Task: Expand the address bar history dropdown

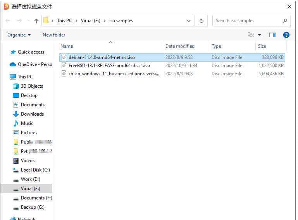Action: pyautogui.click(x=189, y=21)
